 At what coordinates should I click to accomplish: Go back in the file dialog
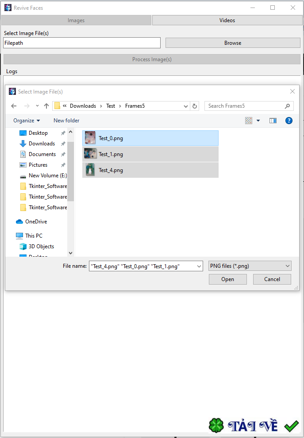click(x=14, y=106)
